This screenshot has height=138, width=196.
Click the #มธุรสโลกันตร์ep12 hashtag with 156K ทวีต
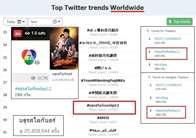(x=33, y=89)
